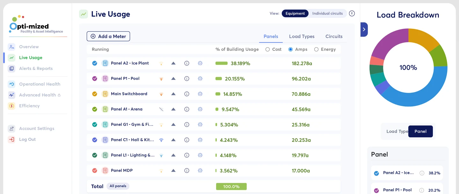Click the Panel A1 - Arena disconnected signal icon
The width and height of the screenshot is (459, 194).
tap(161, 109)
